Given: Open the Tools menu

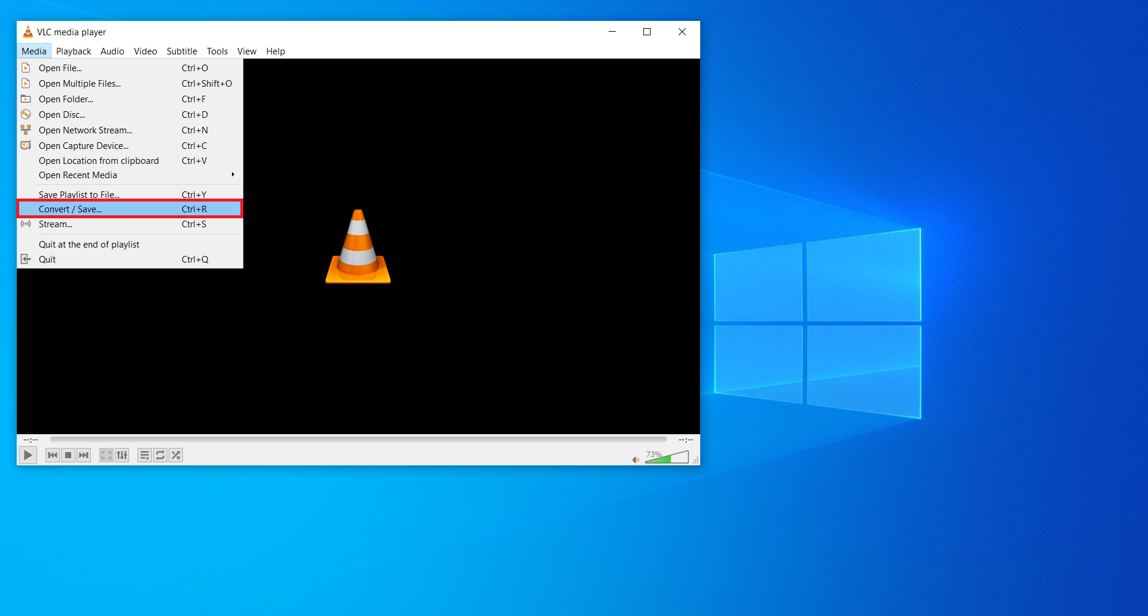Looking at the screenshot, I should tap(217, 51).
